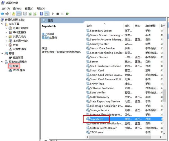
Task: Open 设备管理器 in the tree
Action: 19,49
